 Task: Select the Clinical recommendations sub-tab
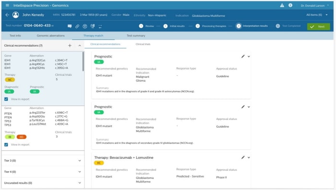pos(105,44)
